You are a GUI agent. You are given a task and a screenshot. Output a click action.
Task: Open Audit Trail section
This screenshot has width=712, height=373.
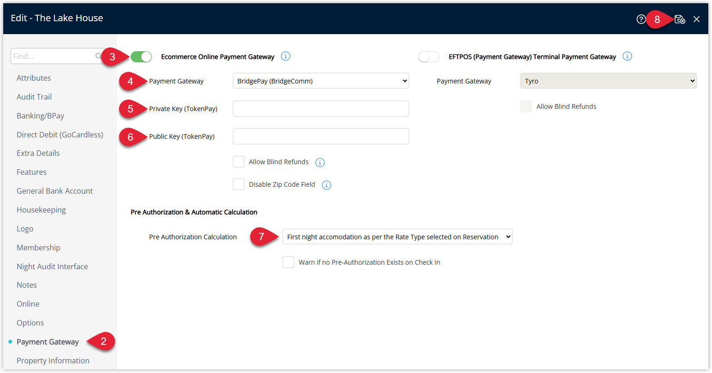[x=34, y=97]
